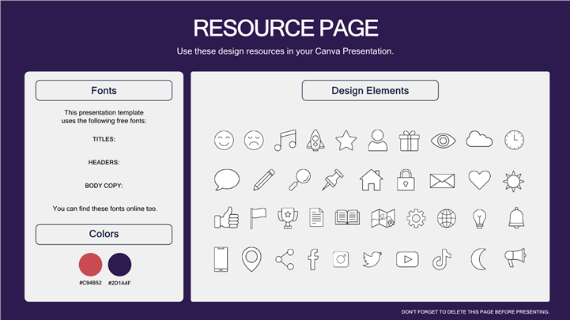Click the Twitter bird icon

pyautogui.click(x=372, y=258)
